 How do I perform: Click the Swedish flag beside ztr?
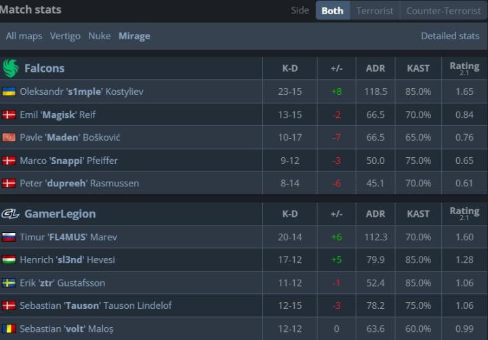pos(9,283)
